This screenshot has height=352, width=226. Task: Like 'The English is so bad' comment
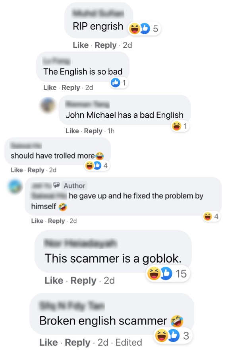(50, 88)
